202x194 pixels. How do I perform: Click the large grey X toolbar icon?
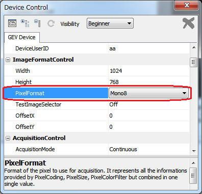pyautogui.click(x=188, y=23)
